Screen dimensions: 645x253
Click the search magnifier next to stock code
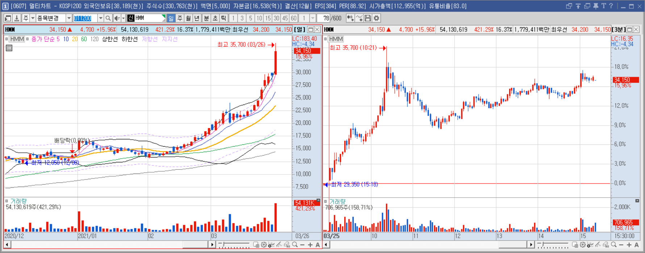(108, 18)
